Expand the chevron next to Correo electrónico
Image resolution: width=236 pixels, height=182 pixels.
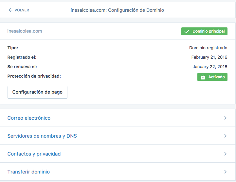[x=225, y=118]
